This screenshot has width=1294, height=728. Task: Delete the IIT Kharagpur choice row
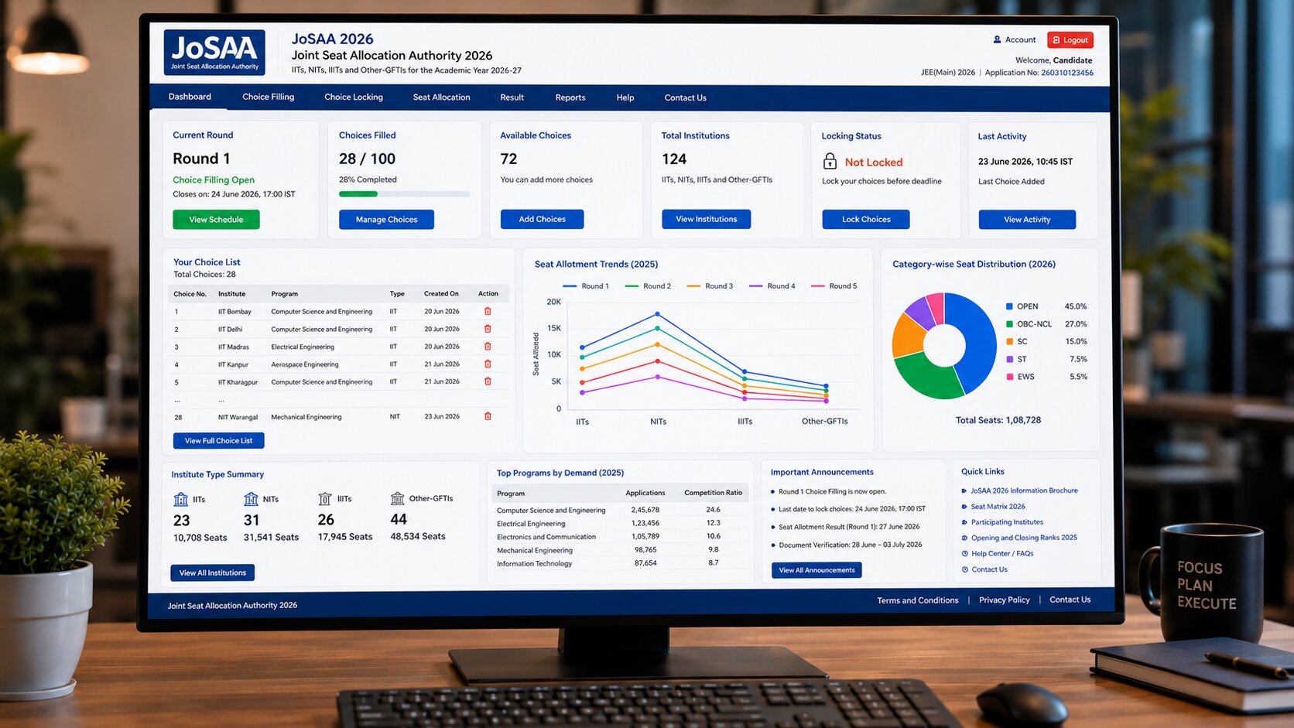(488, 381)
